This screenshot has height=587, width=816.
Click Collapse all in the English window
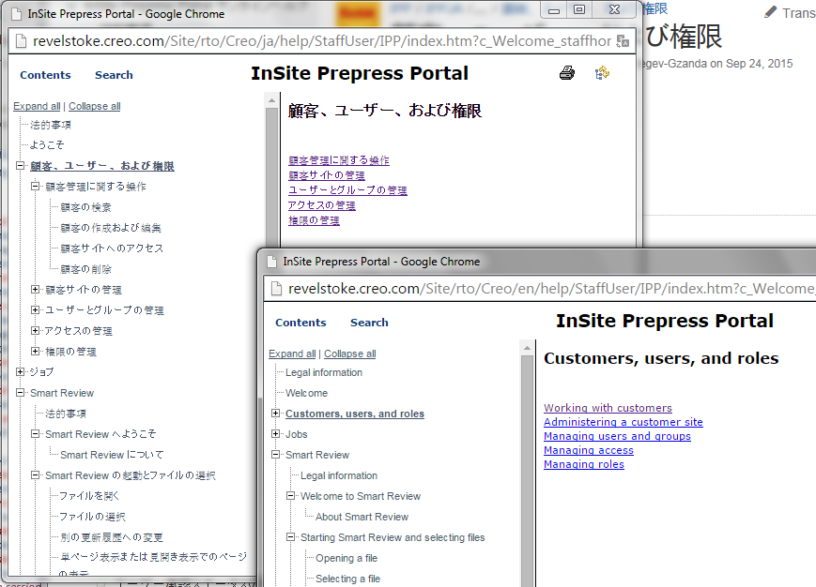click(349, 354)
